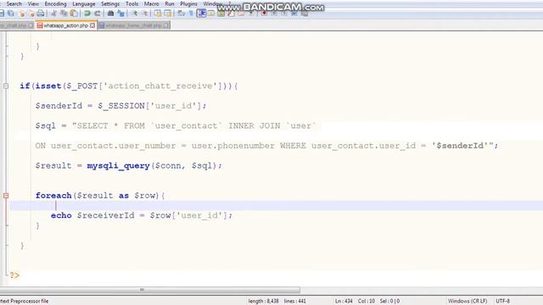The width and height of the screenshot is (543, 305).
Task: Click 'INNER JOIN' in the SQL string
Action: [x=254, y=126]
